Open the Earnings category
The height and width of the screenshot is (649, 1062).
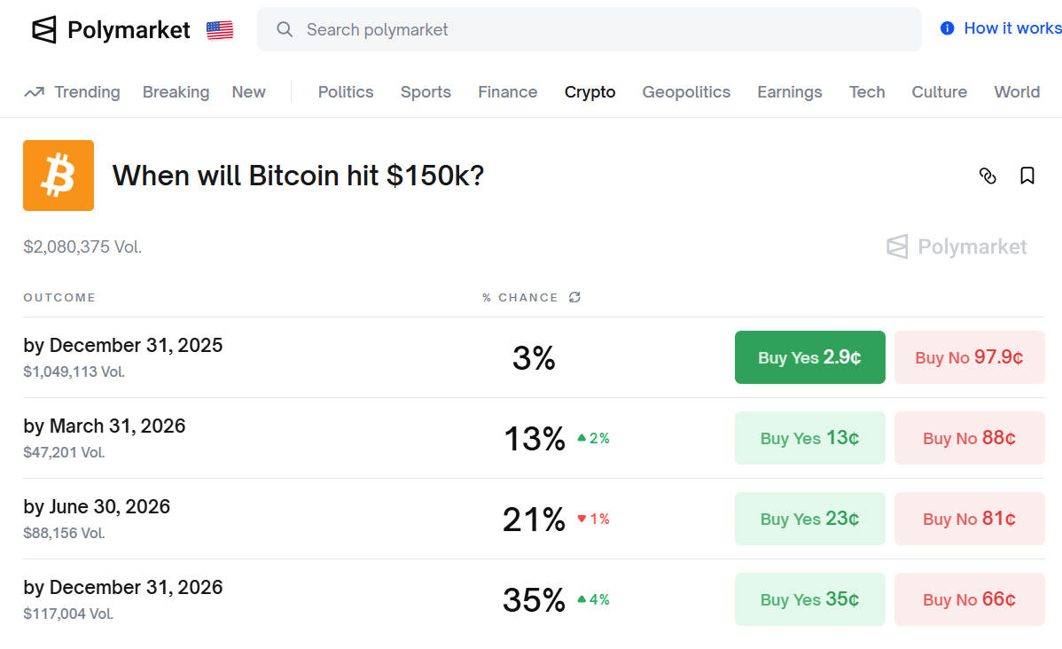click(x=789, y=91)
